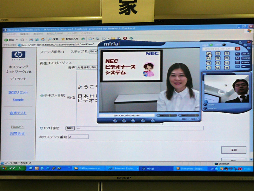
Task: Click the icon left of LAST CALL
Action: 237,54
